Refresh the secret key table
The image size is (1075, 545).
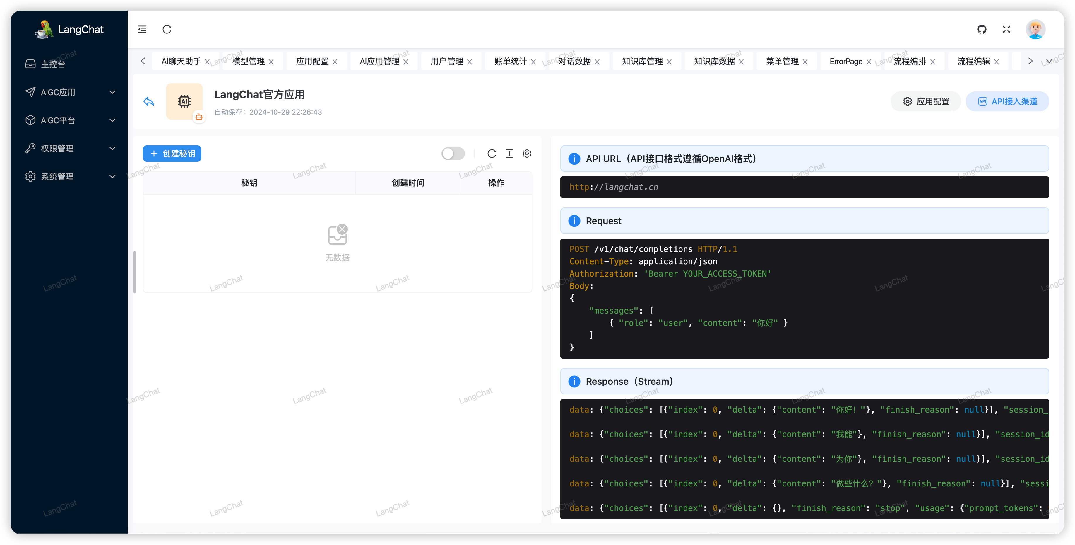pyautogui.click(x=492, y=154)
